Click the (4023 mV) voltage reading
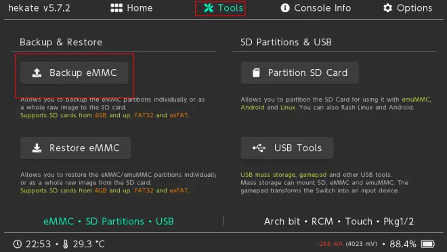Viewport: 447px width, 252px height. pyautogui.click(x=362, y=244)
